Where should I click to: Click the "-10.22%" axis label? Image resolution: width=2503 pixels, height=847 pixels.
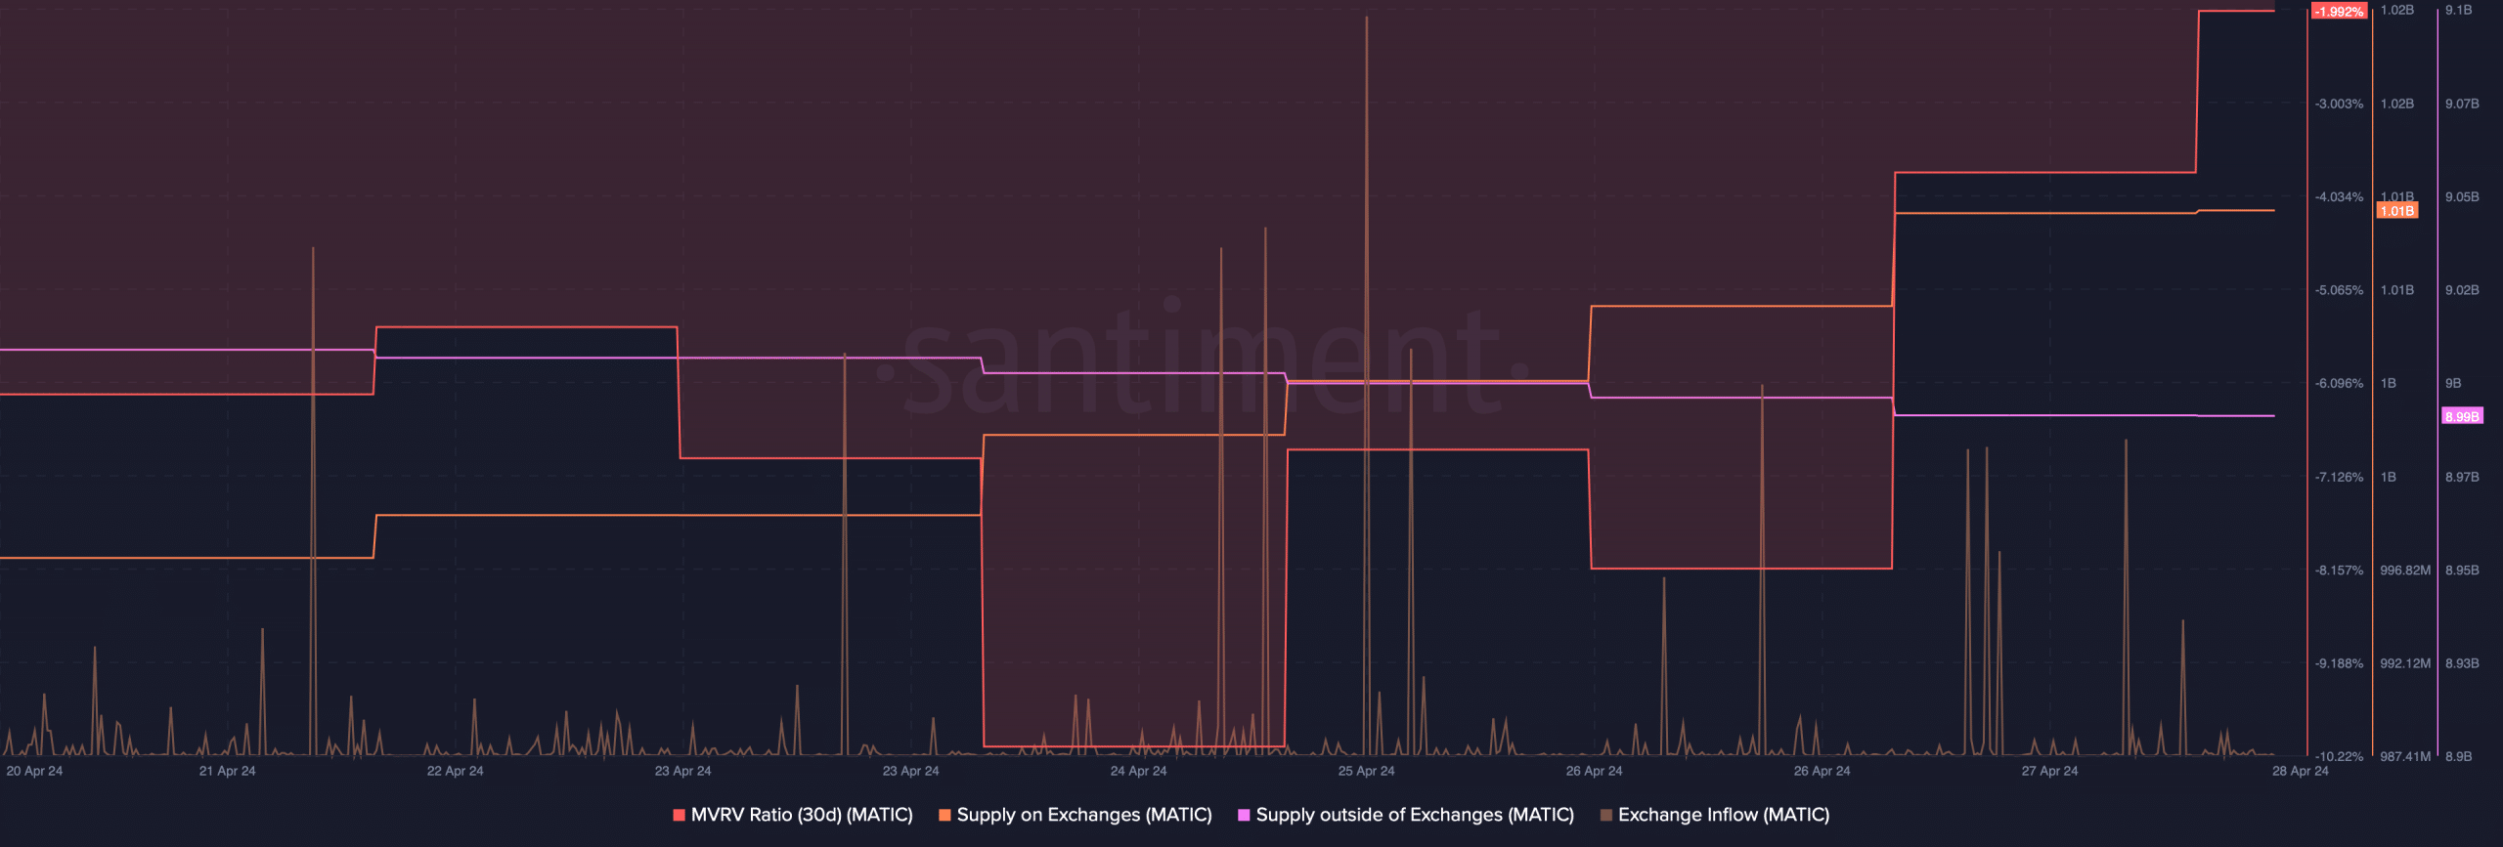2339,756
